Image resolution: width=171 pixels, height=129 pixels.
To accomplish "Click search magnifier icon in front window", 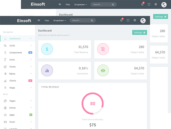I will [92, 20].
